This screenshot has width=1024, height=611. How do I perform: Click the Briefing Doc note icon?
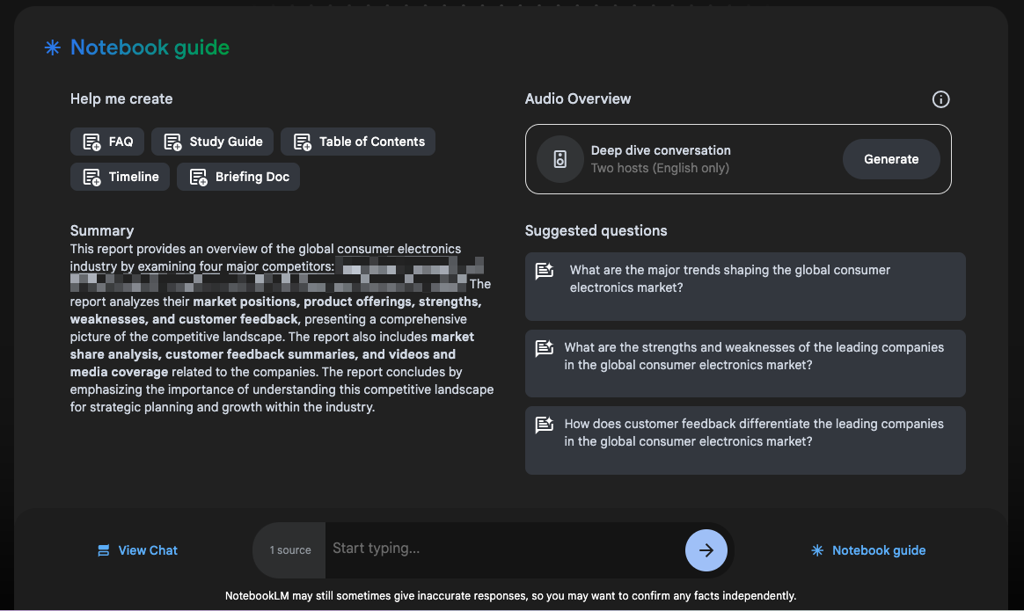(199, 177)
